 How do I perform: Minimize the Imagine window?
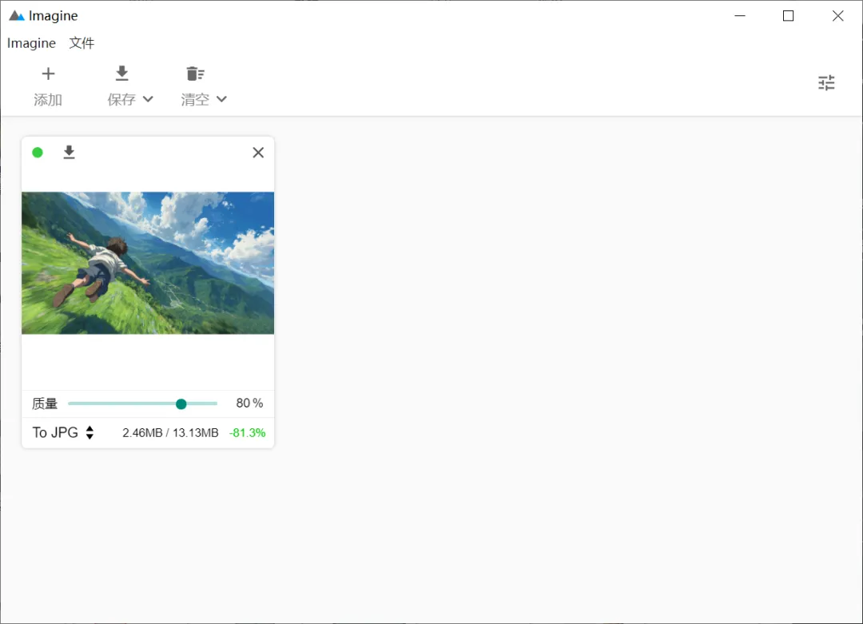pos(740,16)
